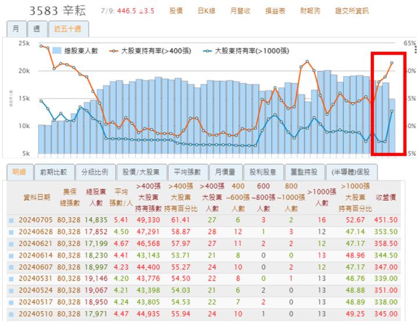Click the last blue line data point
Image resolution: width=418 pixels, height=324 pixels.
[392, 111]
